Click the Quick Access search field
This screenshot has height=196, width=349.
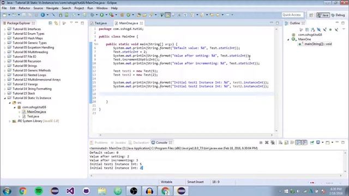coord(292,15)
